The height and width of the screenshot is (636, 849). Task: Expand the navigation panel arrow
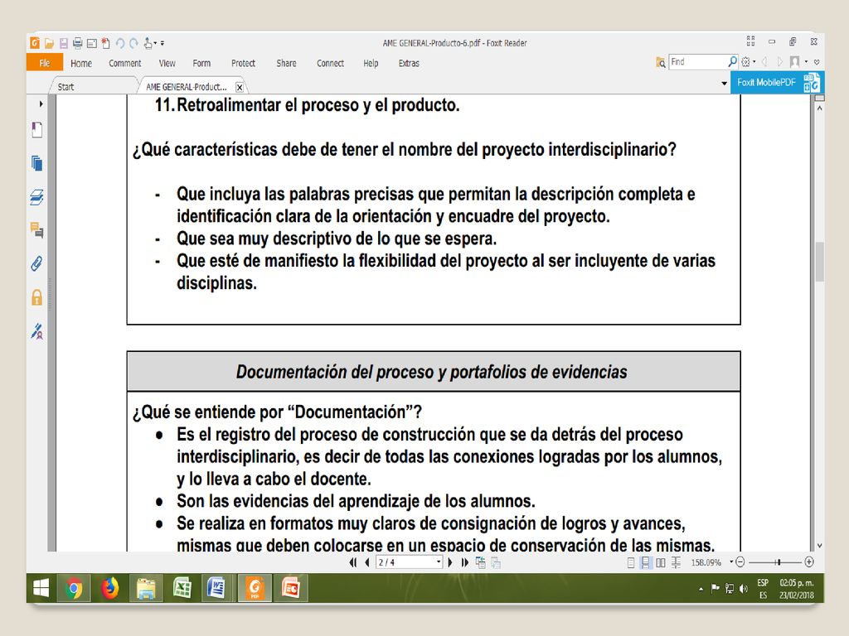pos(41,104)
